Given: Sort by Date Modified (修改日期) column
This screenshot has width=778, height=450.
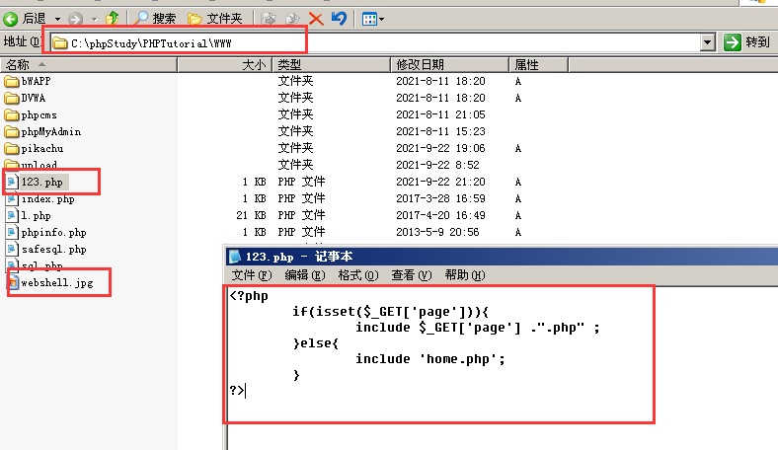Looking at the screenshot, I should (x=421, y=65).
